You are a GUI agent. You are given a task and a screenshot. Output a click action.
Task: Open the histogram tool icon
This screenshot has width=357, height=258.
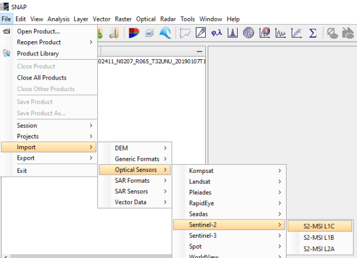[x=233, y=33]
